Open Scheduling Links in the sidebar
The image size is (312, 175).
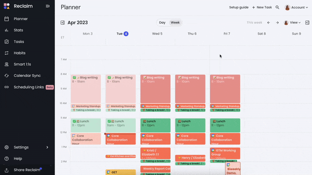coord(28,87)
